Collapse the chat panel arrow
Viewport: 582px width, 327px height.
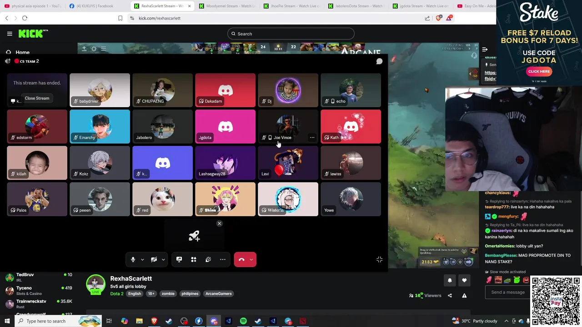point(485,49)
